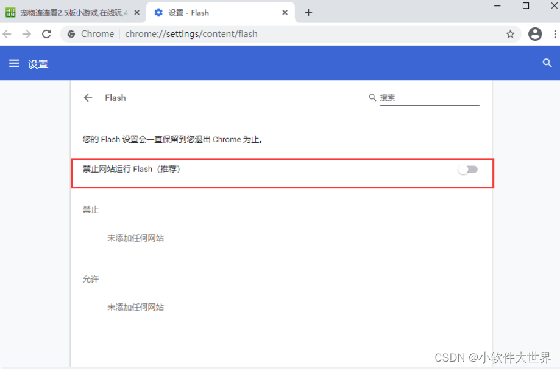The height and width of the screenshot is (369, 560).
Task: Close the 宠物连连看 tab
Action: 136,13
